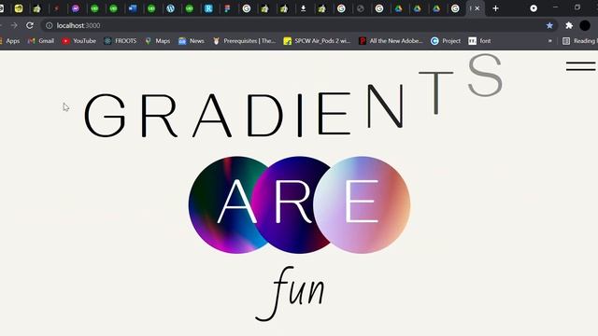
Task: Open the Apps bookmark
Action: (x=10, y=41)
